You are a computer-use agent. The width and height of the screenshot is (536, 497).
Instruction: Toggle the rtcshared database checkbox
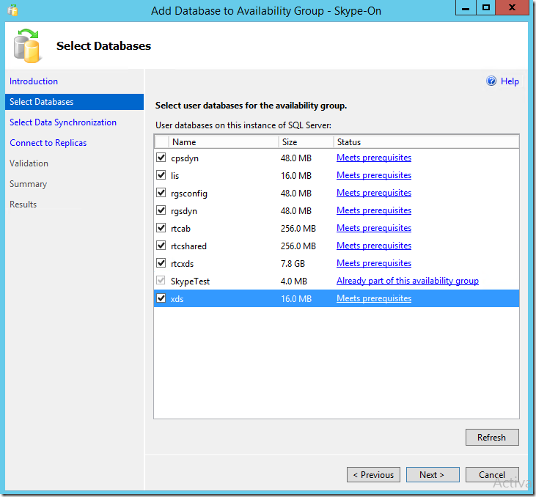pyautogui.click(x=161, y=246)
